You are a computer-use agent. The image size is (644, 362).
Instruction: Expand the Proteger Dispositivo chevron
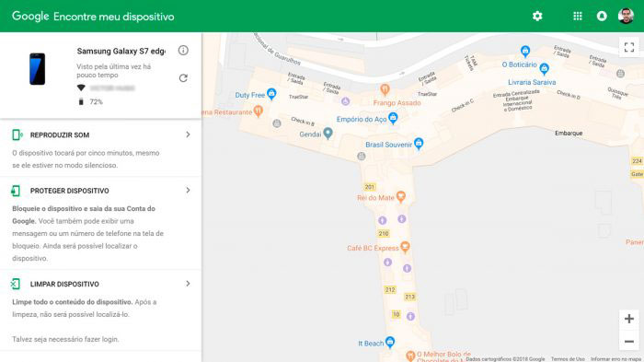pyautogui.click(x=188, y=190)
